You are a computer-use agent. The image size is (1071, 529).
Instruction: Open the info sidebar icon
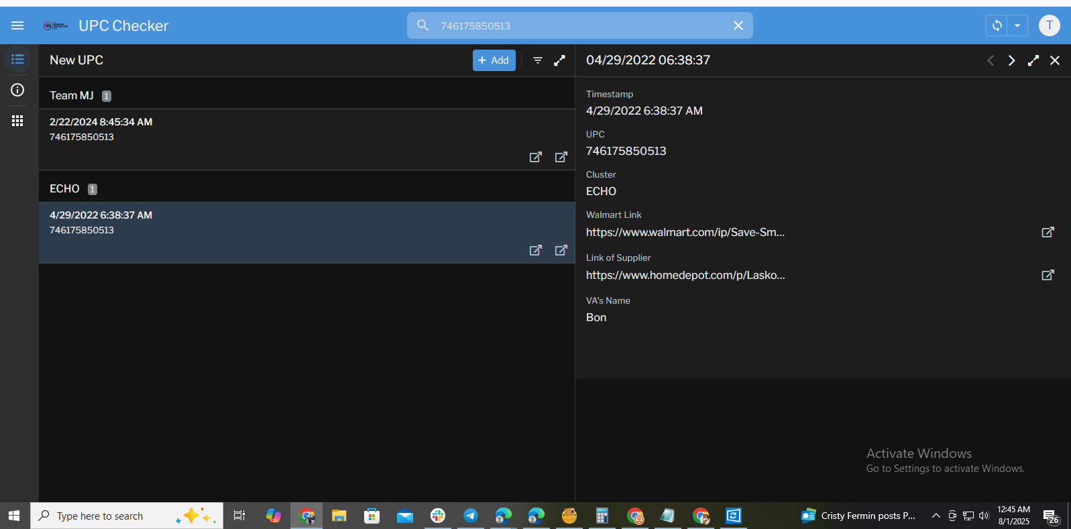tap(17, 90)
